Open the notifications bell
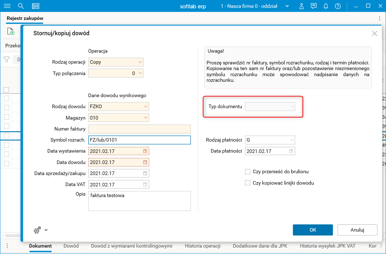 (326, 6)
